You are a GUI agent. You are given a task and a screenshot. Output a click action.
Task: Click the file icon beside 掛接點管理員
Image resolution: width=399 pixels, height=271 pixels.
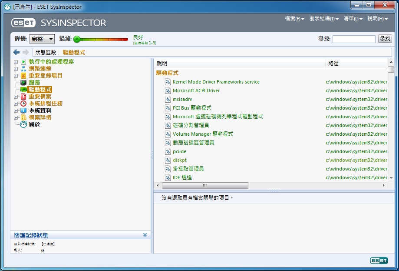[x=168, y=169]
